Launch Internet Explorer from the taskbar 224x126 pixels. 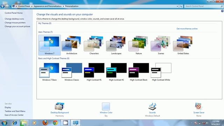[15, 123]
